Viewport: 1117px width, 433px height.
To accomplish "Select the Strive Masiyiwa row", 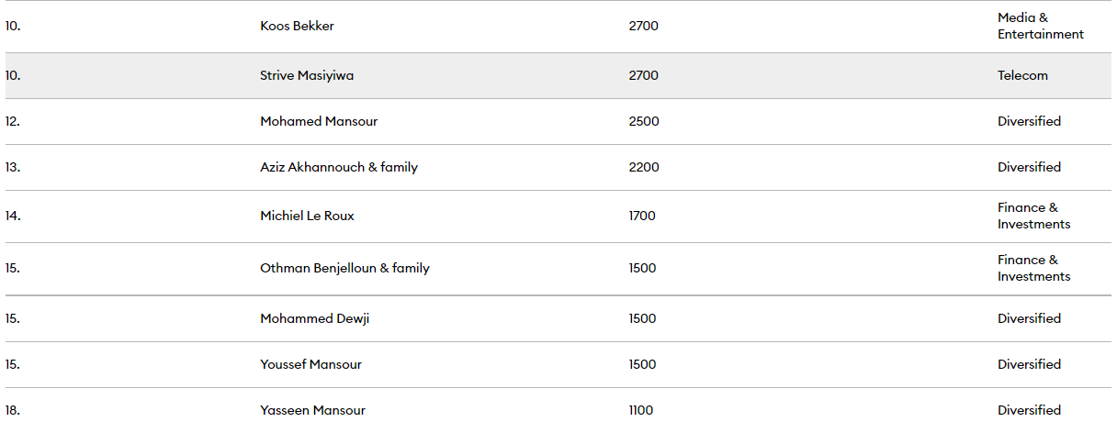I will coord(558,75).
